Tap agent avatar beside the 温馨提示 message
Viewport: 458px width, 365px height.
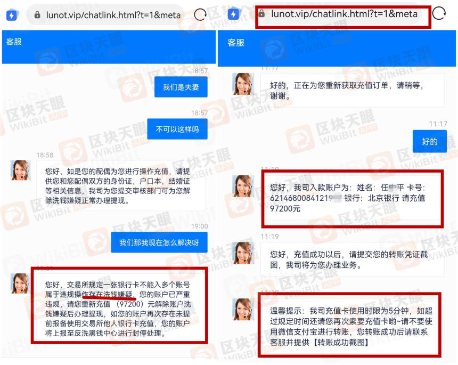tap(243, 309)
